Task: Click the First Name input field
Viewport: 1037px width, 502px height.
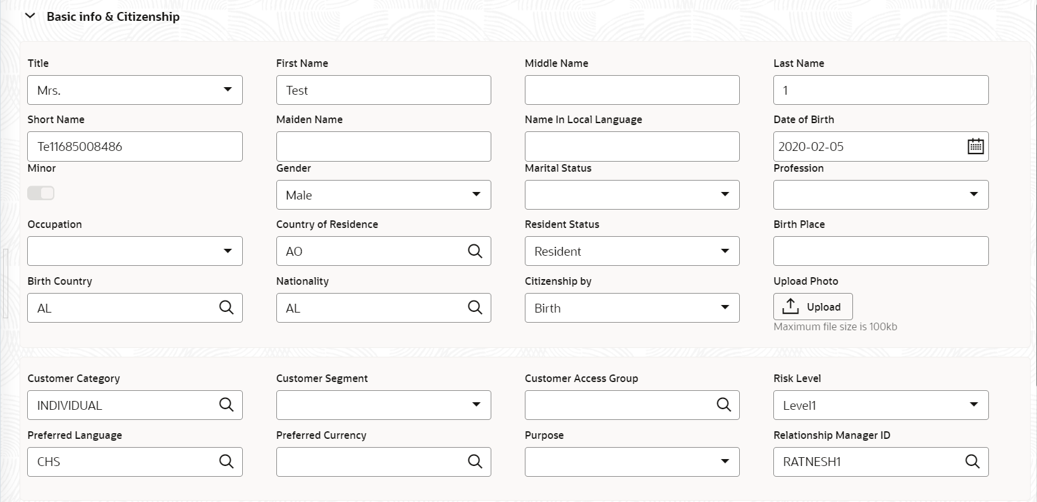Action: 383,90
